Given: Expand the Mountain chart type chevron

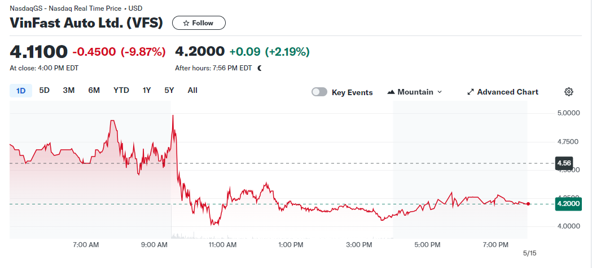Looking at the screenshot, I should click(x=440, y=92).
